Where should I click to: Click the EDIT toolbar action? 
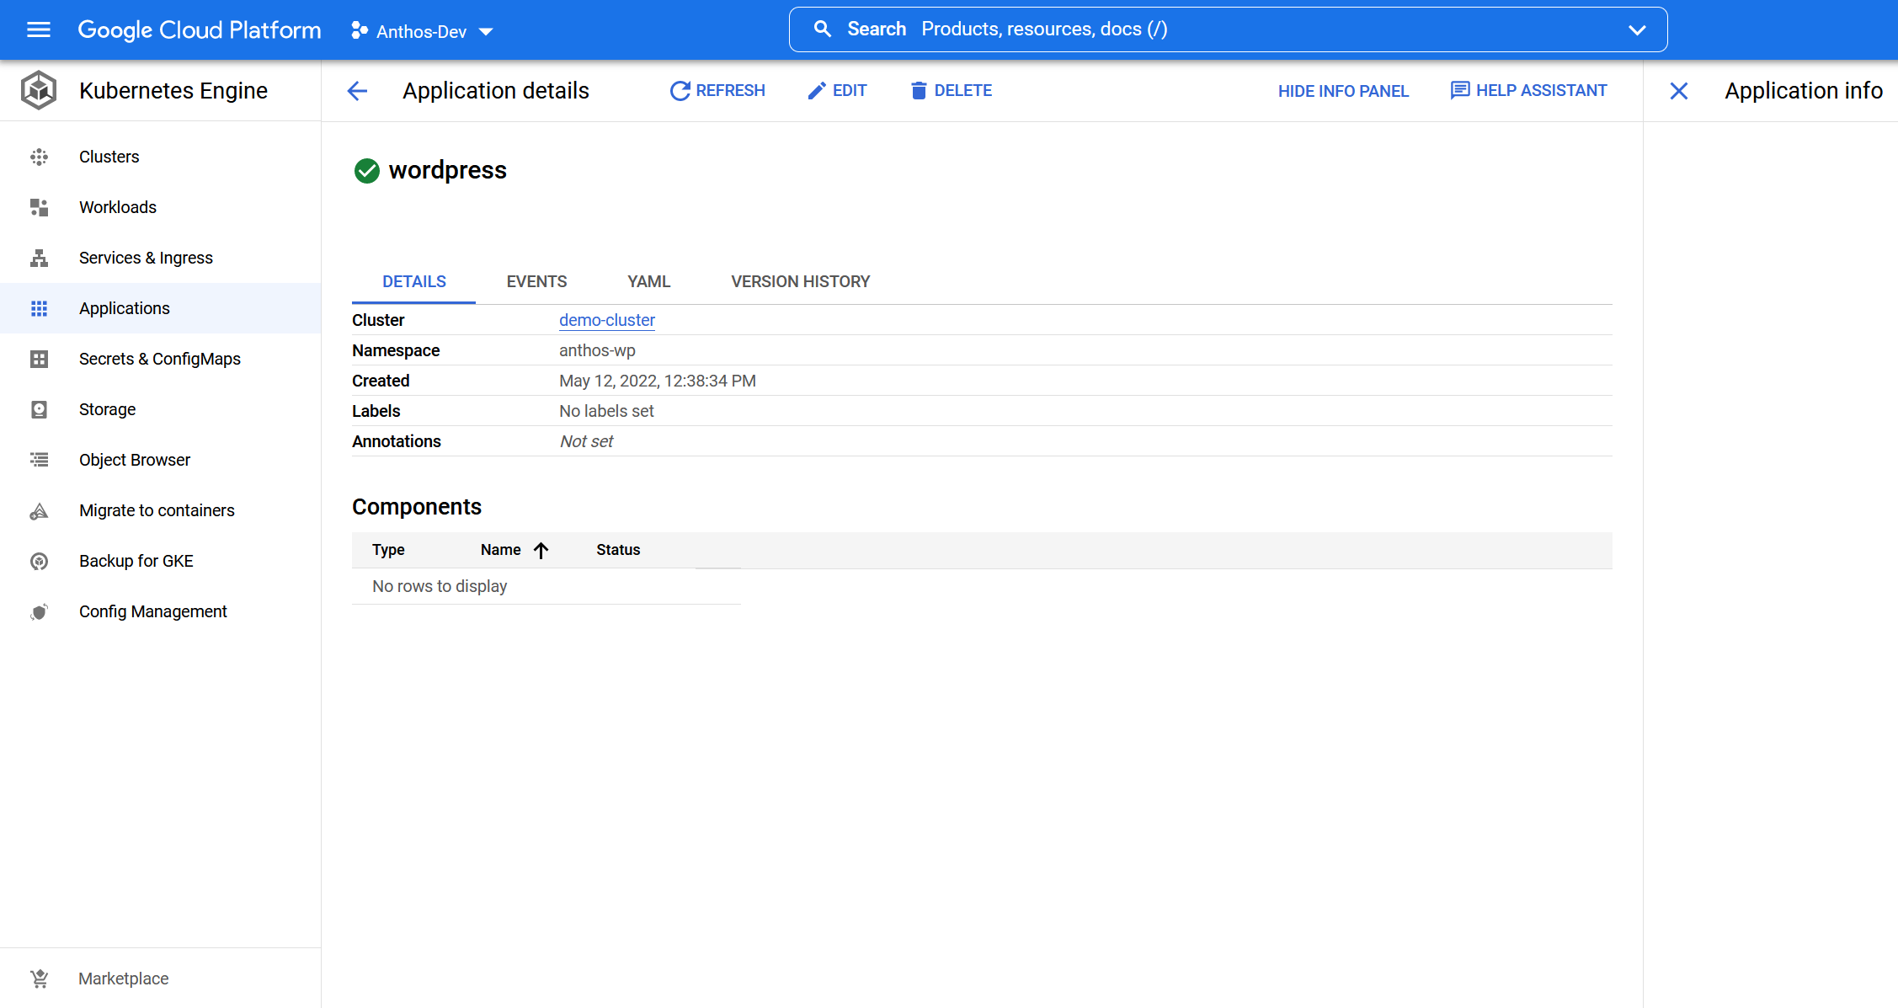click(837, 90)
